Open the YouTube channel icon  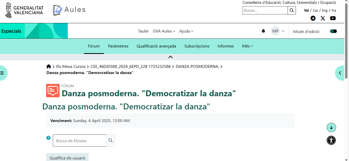tap(333, 18)
